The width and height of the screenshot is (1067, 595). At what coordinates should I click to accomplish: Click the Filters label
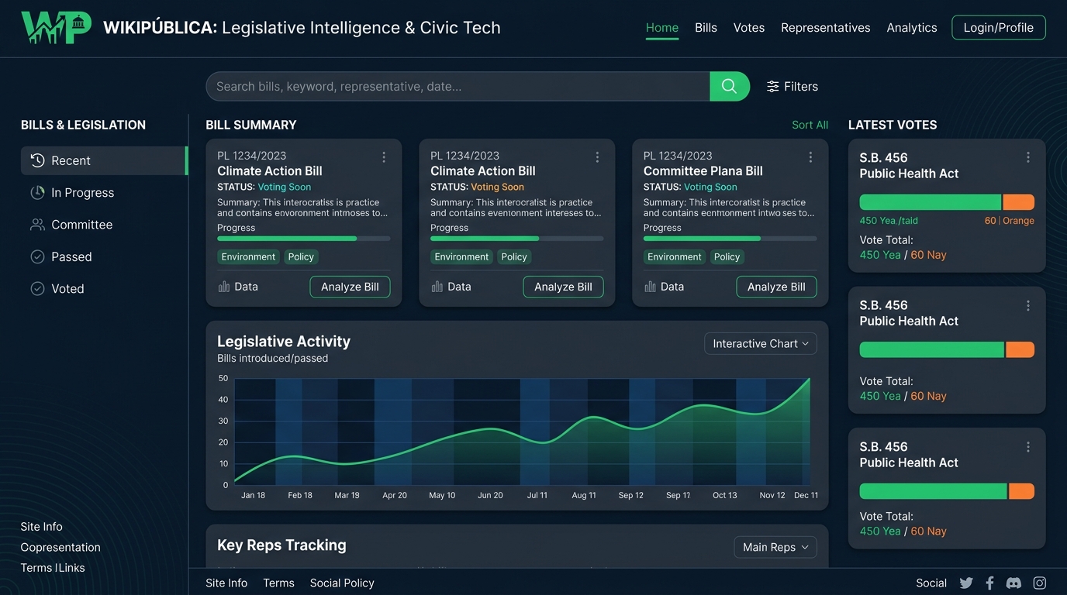[801, 87]
